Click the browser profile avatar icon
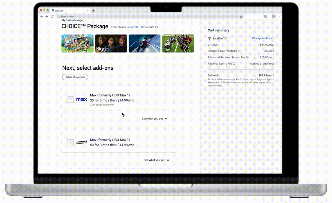332x203 pixels. click(274, 17)
